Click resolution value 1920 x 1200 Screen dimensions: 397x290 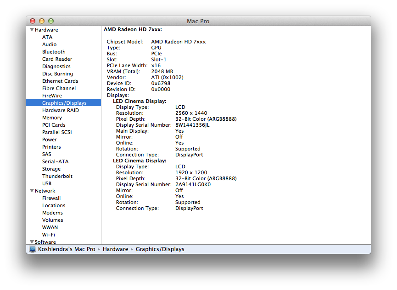(191, 172)
